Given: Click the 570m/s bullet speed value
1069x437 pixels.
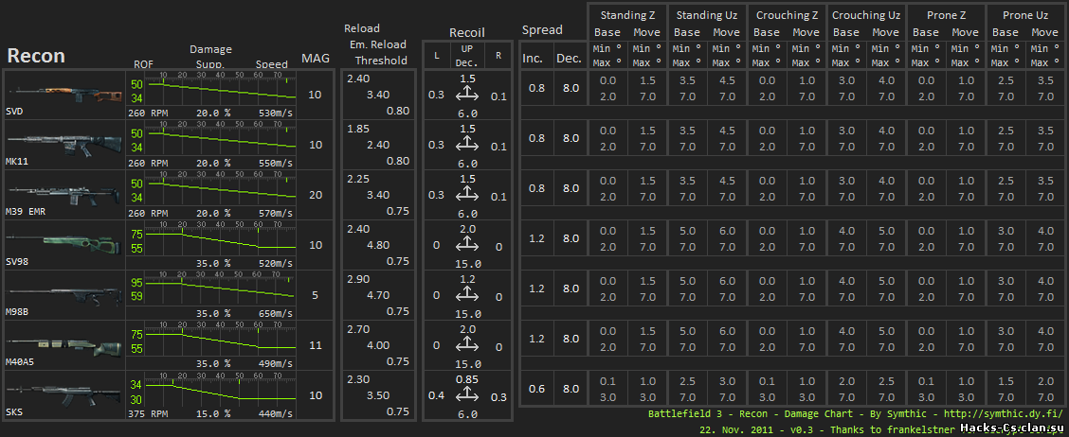Looking at the screenshot, I should [276, 213].
